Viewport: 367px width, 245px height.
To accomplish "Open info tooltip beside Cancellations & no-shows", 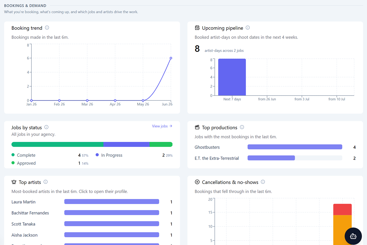I will 263,182.
